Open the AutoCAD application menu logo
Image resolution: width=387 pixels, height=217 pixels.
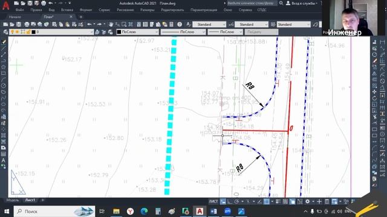[x=5, y=5]
